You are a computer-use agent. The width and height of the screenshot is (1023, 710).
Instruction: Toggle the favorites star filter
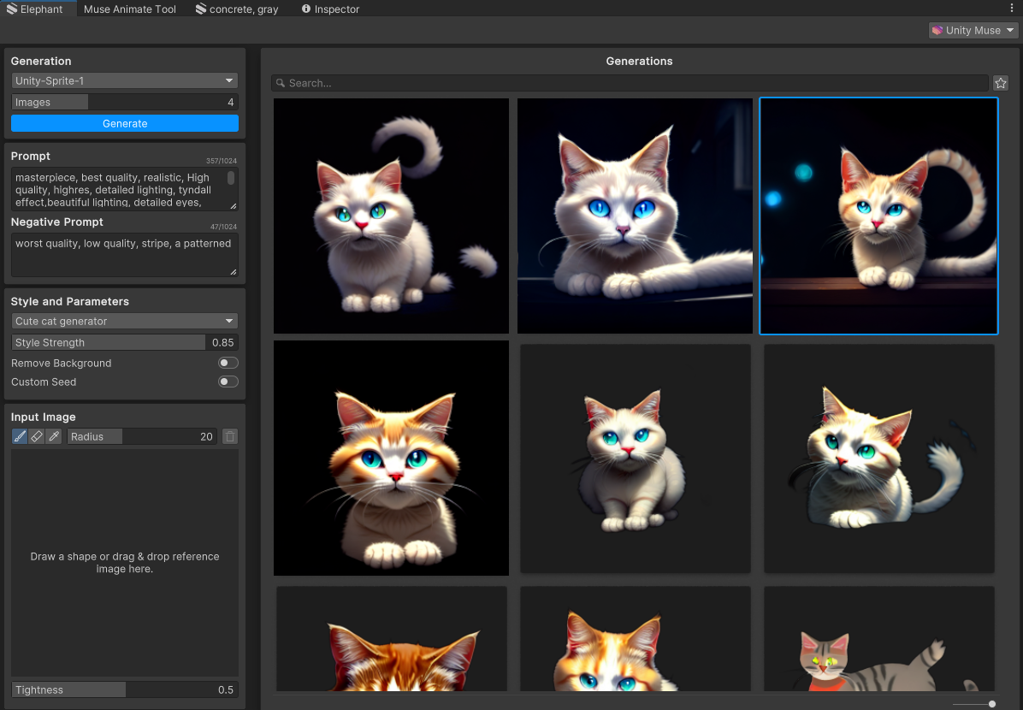coord(1001,83)
